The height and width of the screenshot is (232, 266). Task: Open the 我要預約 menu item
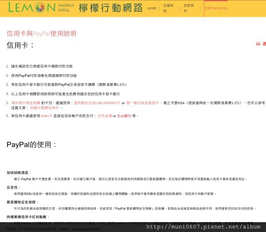[x=189, y=8]
